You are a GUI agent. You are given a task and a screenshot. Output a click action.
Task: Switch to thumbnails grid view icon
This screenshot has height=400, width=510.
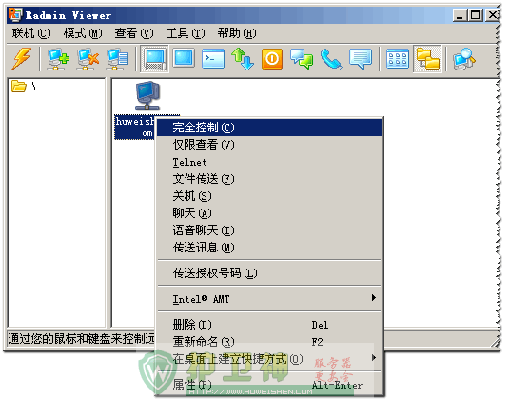tap(398, 59)
